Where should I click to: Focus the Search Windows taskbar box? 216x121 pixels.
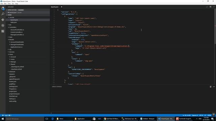[25, 119]
